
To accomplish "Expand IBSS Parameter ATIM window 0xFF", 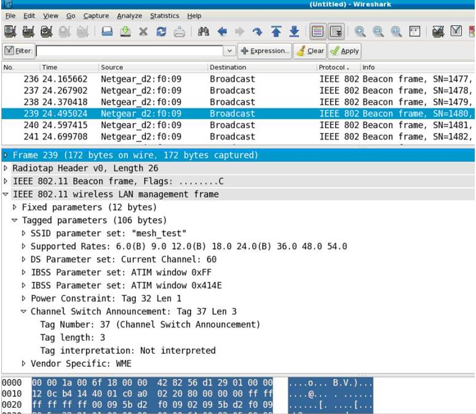I will pos(24,273).
